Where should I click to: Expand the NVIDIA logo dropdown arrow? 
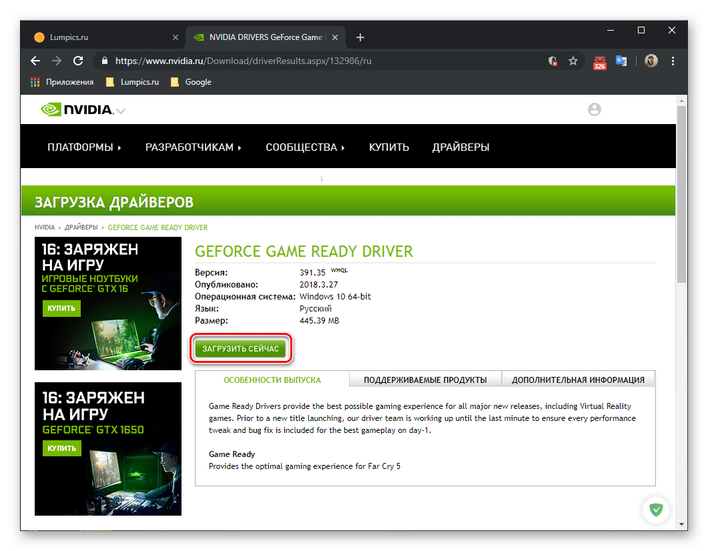coord(120,112)
